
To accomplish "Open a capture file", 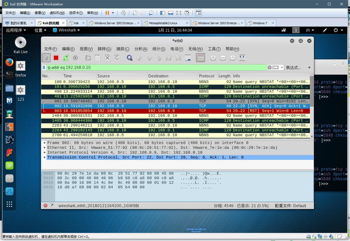I will pyautogui.click(x=88, y=58).
